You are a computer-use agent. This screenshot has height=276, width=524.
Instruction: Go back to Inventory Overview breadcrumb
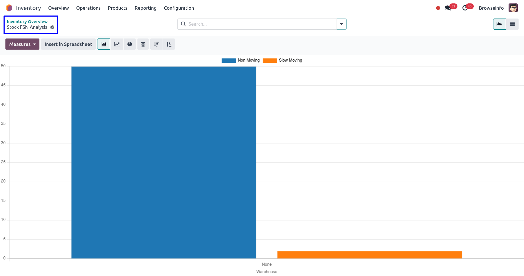[x=27, y=22]
